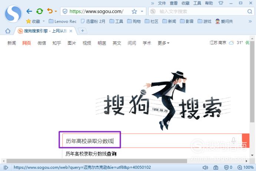
Task: Open the 图片 search category
Action: pyautogui.click(x=72, y=43)
